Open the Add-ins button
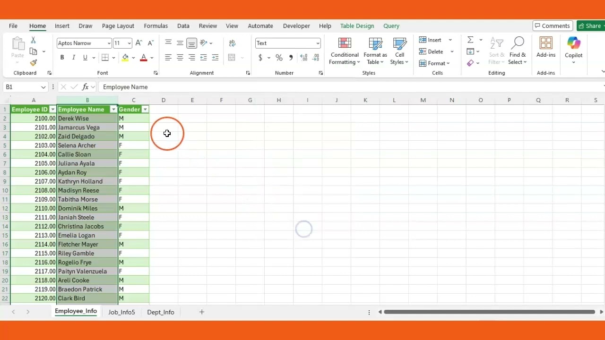The height and width of the screenshot is (340, 605). [546, 47]
